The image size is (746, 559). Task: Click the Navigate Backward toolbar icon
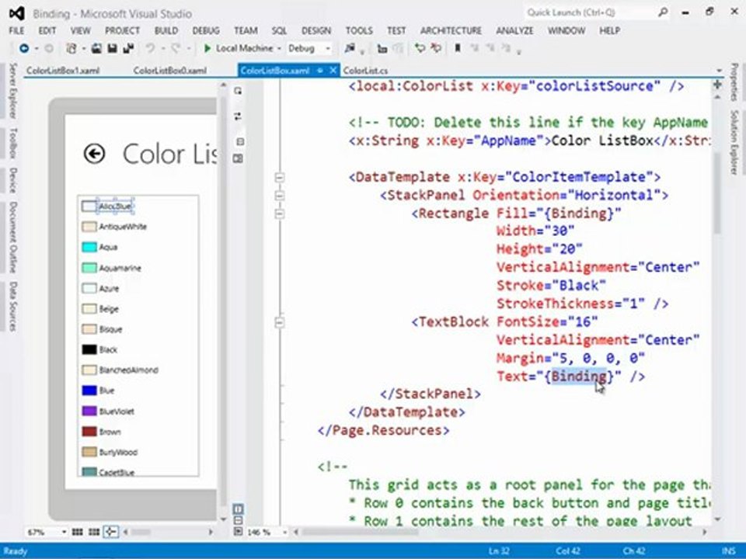pos(24,48)
